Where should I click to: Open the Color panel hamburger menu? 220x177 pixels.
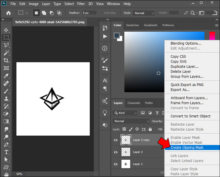point(217,25)
